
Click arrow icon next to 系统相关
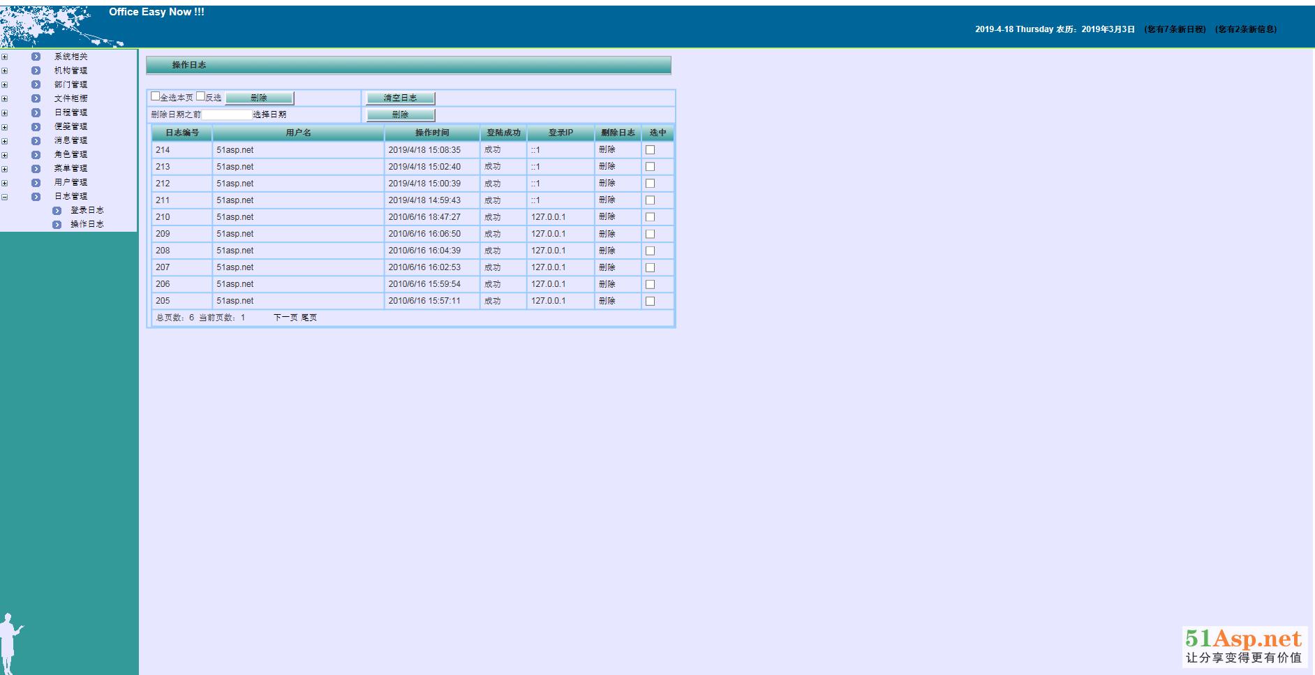point(36,57)
